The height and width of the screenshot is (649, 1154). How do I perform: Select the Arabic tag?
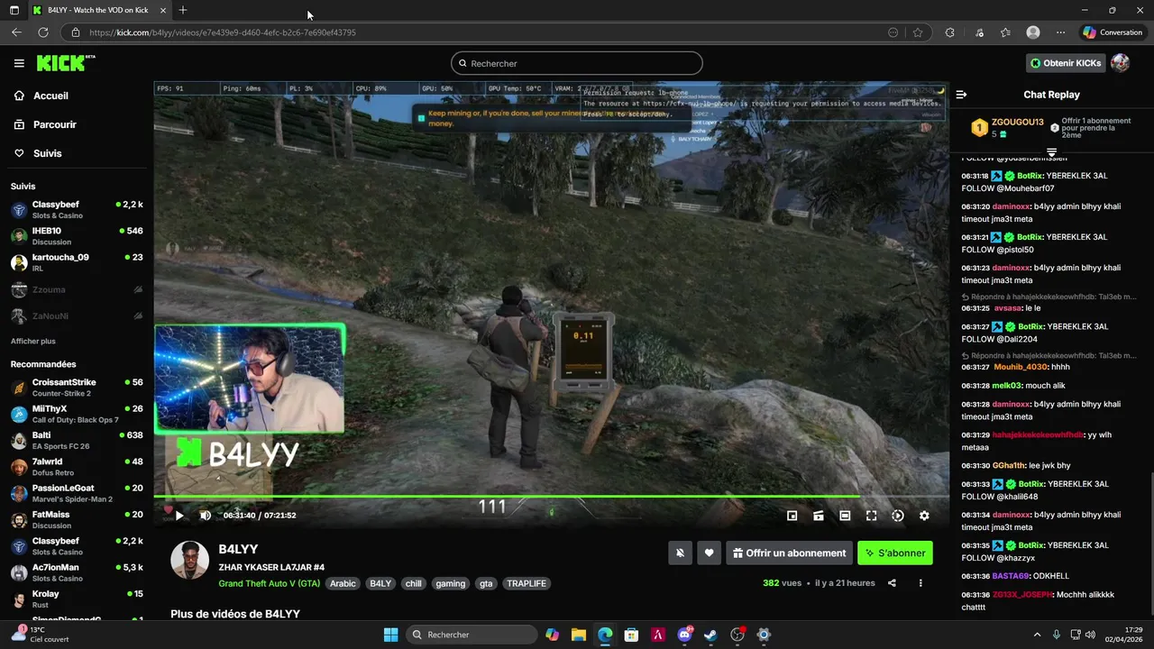[343, 583]
